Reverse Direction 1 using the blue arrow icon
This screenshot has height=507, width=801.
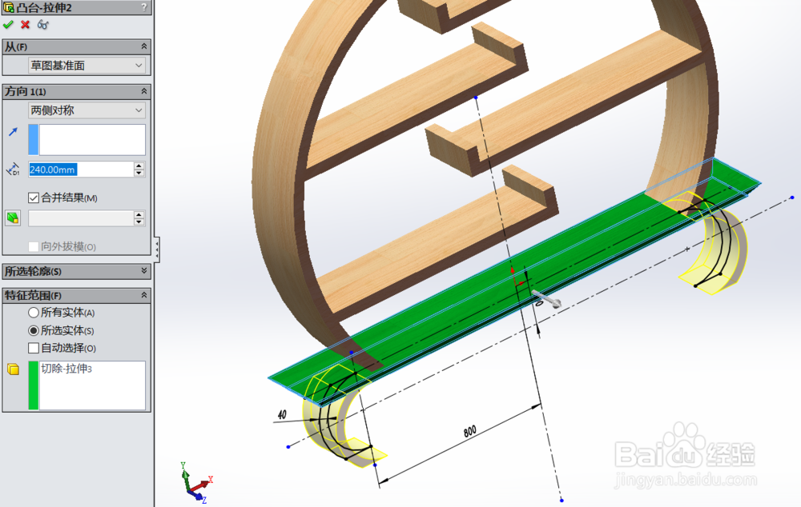tap(13, 130)
